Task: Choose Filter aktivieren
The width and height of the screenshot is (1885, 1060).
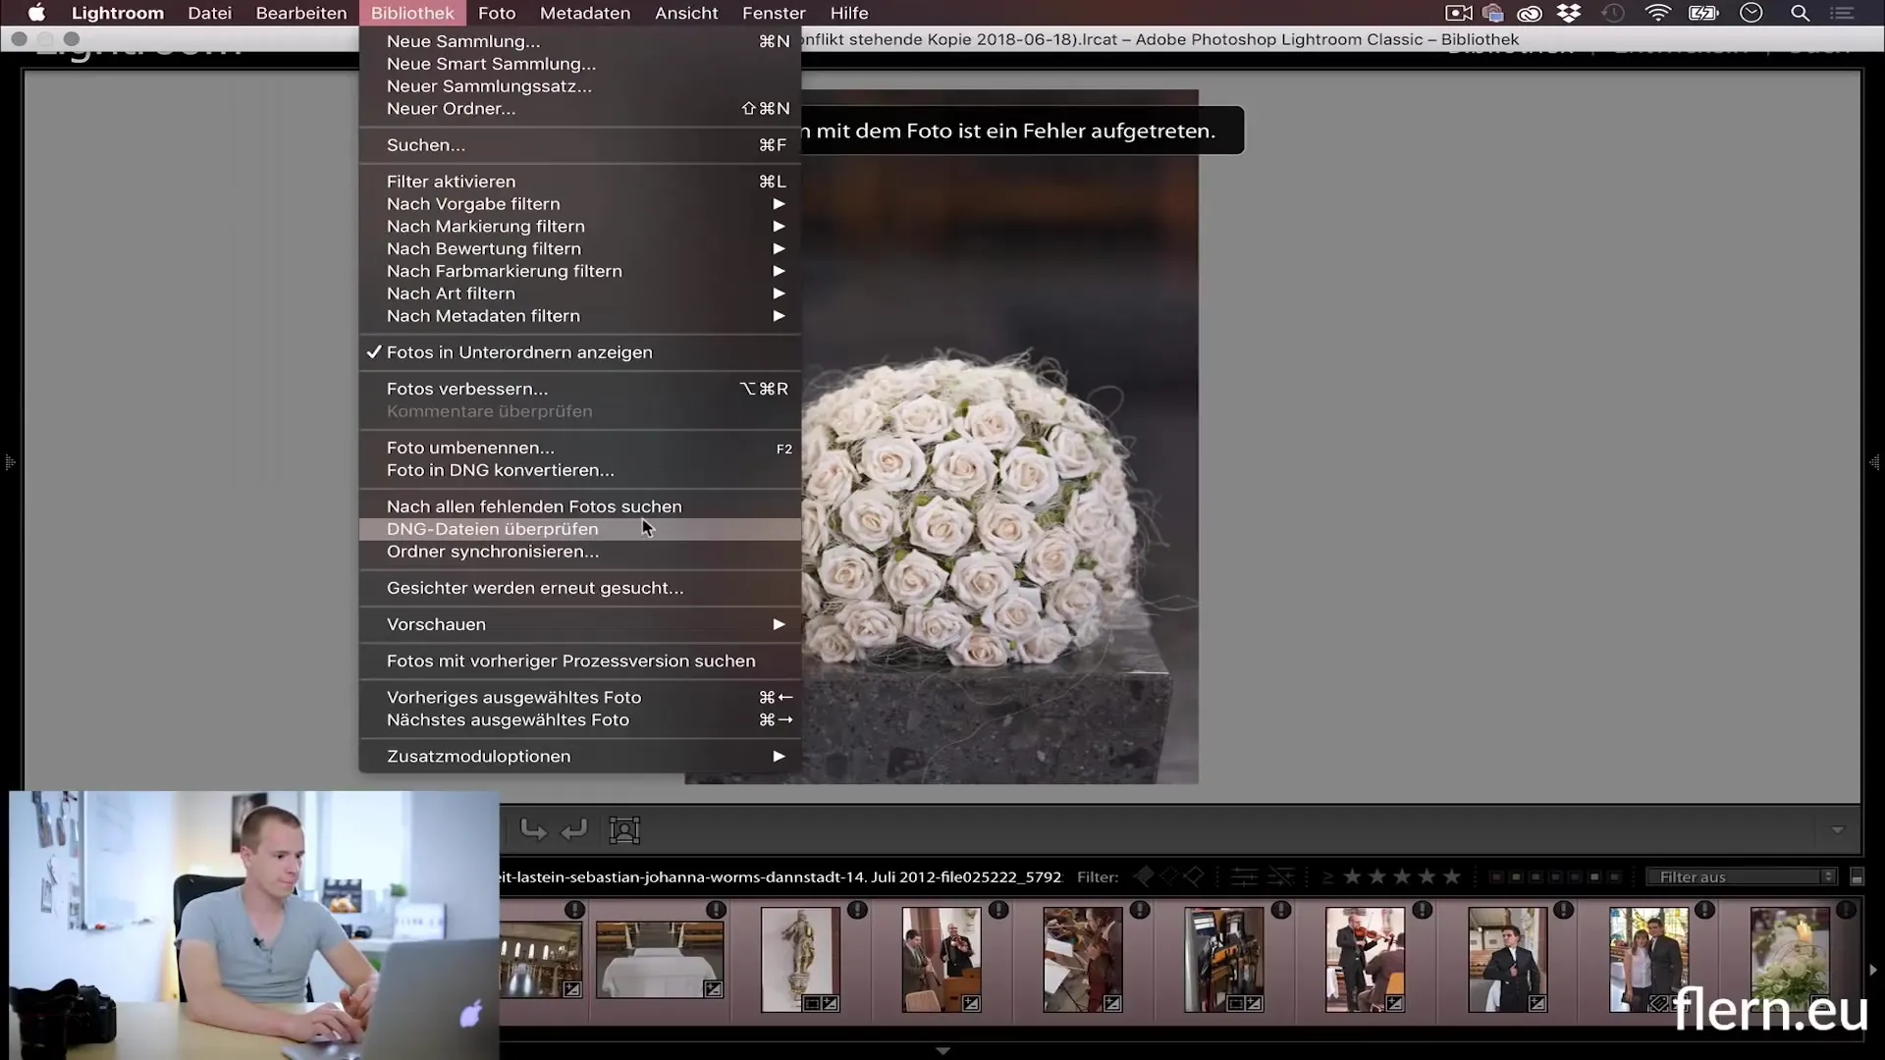Action: (x=579, y=182)
